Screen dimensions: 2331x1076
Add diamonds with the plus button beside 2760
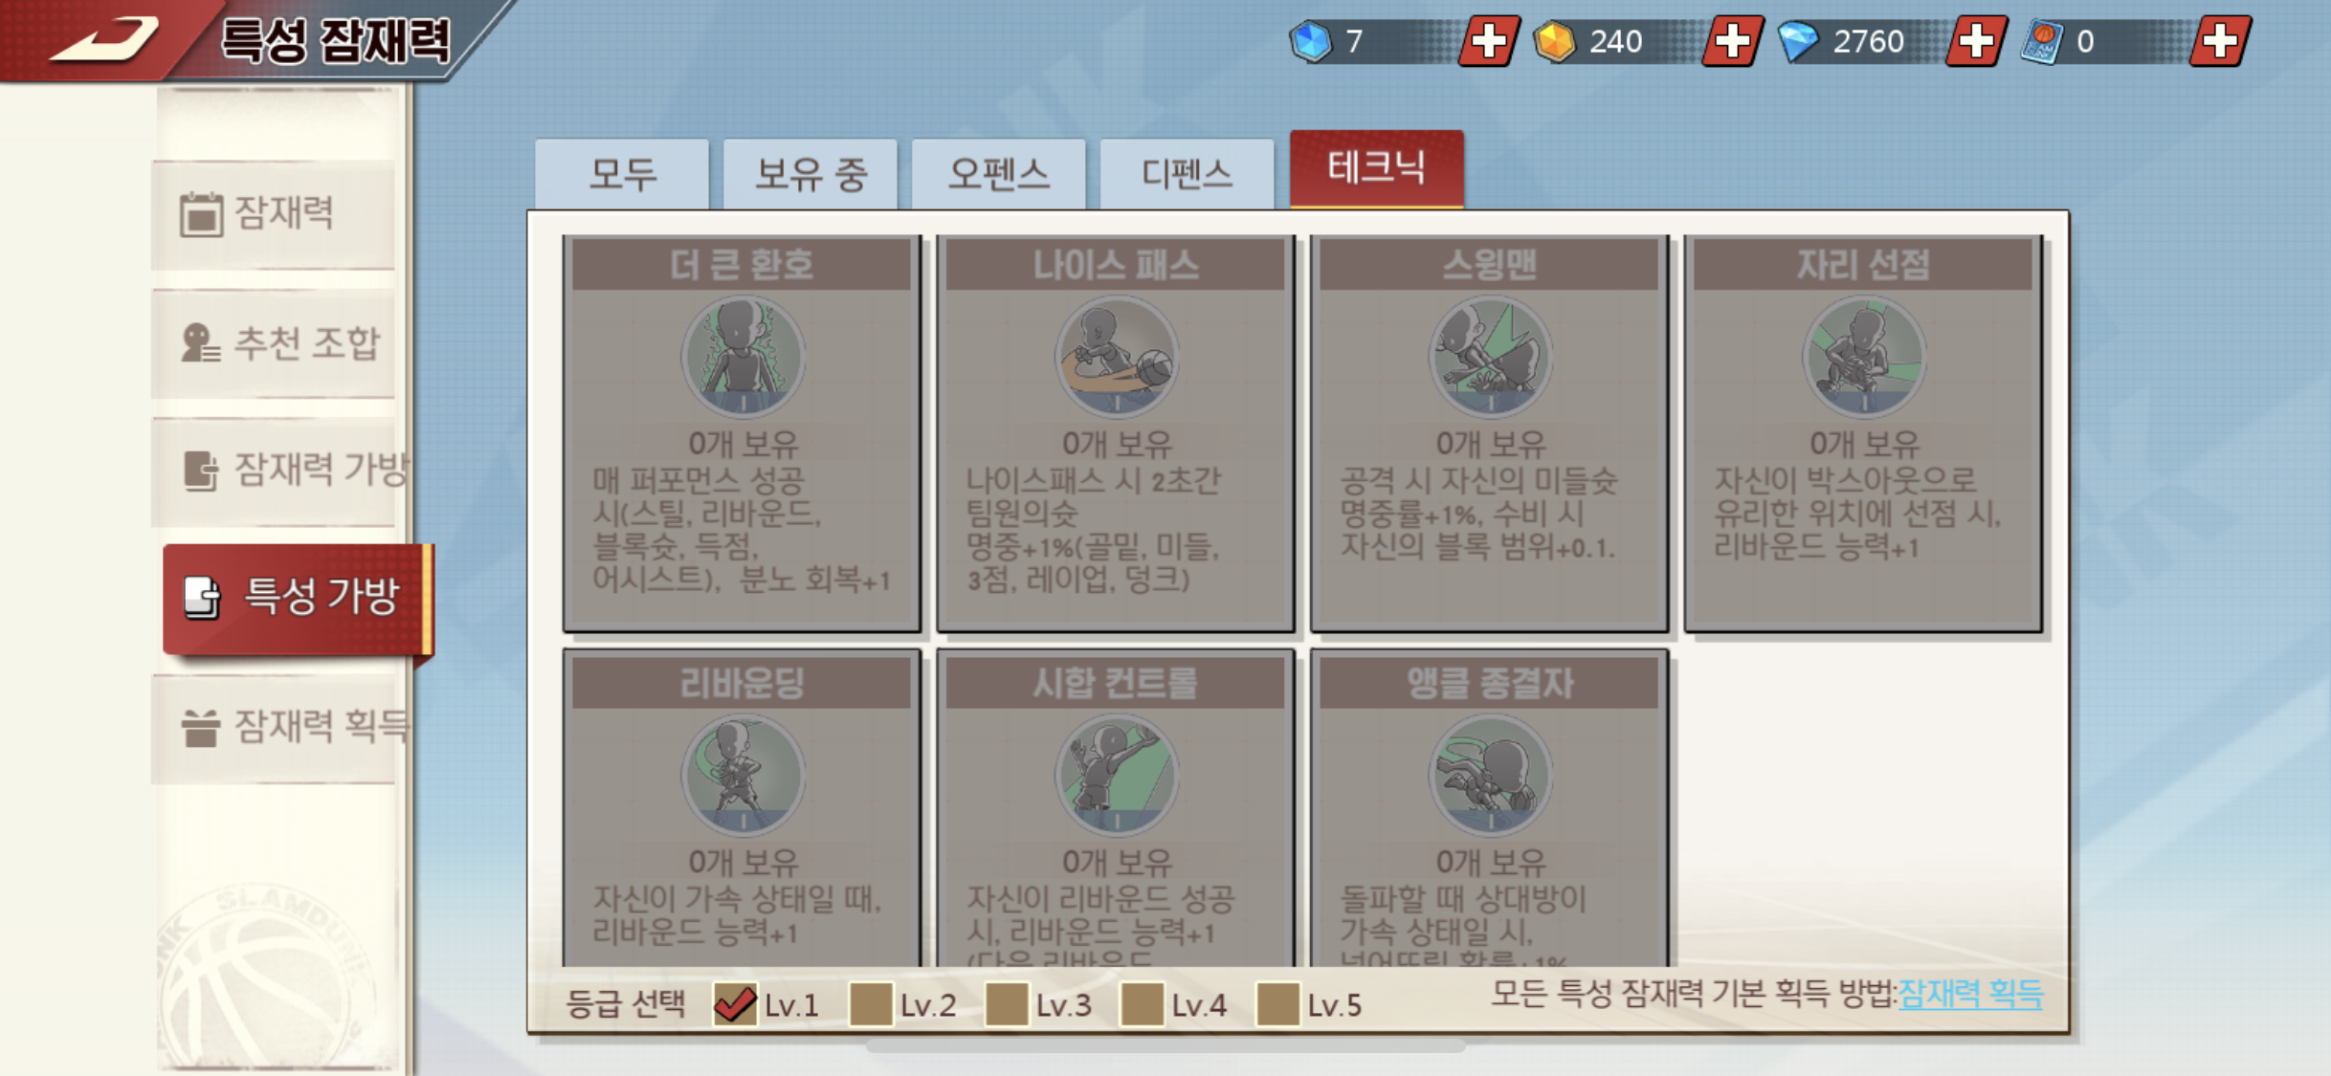[1977, 41]
